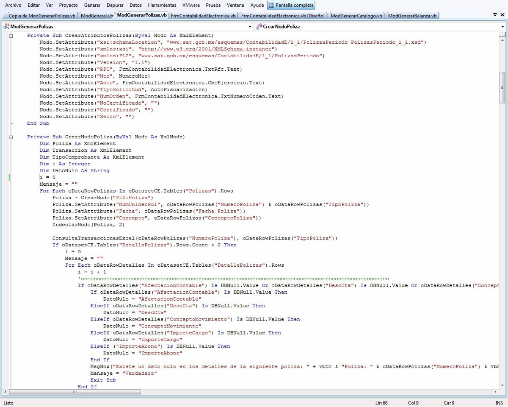
Task: Switch to the ModGenerarBalanza.vb tab
Action: [413, 16]
